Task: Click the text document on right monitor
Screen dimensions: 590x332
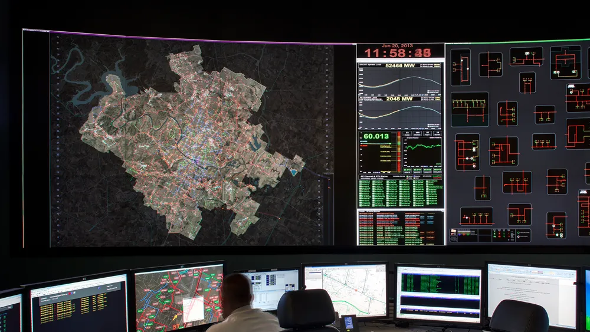Action: coord(532,295)
